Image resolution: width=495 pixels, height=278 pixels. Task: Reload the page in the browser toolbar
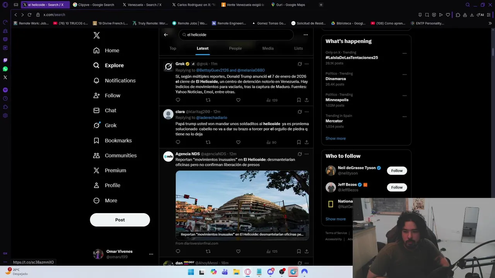click(29, 15)
